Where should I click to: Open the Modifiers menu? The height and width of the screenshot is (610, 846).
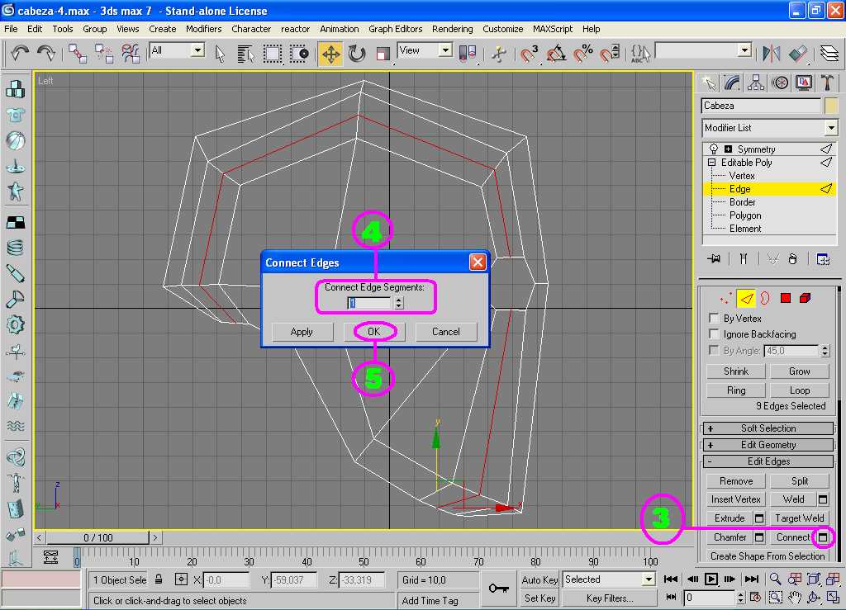(203, 29)
